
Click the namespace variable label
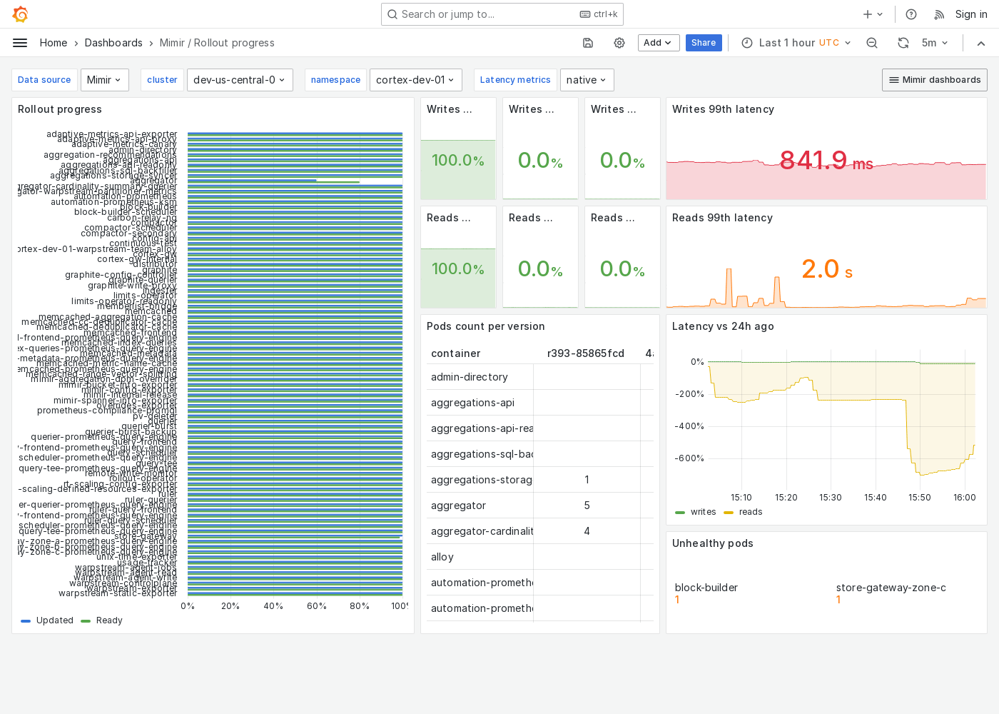point(335,80)
